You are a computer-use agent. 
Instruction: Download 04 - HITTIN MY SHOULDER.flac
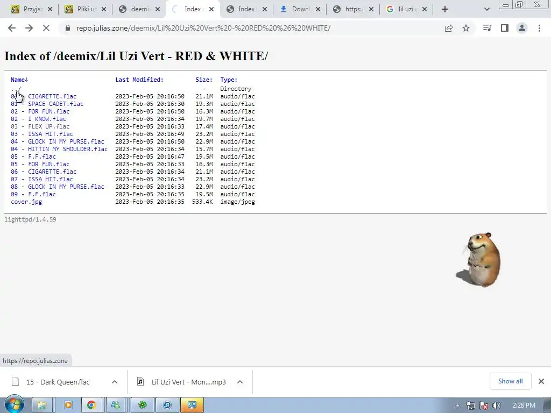click(x=59, y=149)
